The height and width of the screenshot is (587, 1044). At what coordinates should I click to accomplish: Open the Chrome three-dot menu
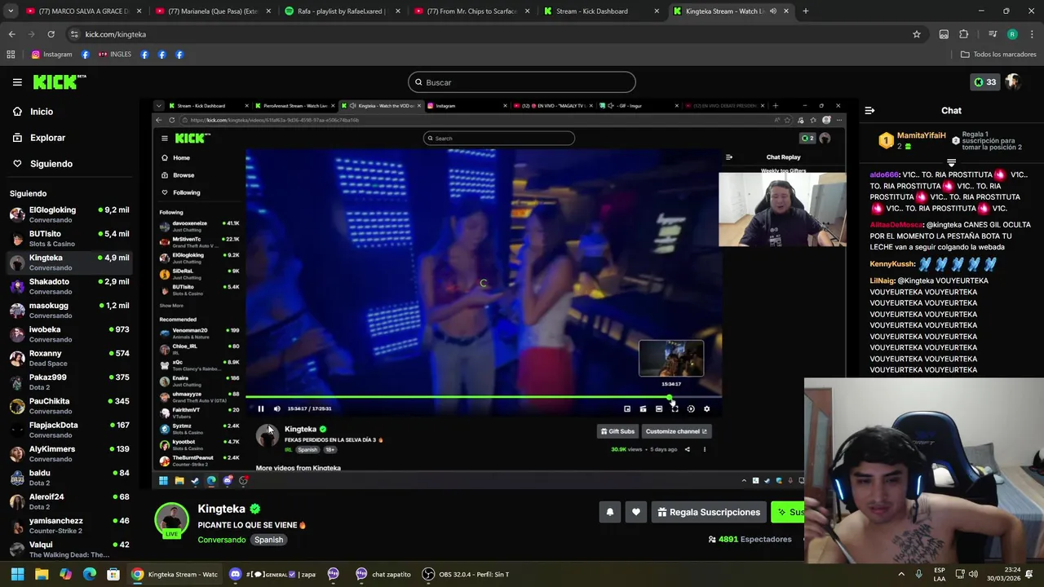coord(1032,34)
